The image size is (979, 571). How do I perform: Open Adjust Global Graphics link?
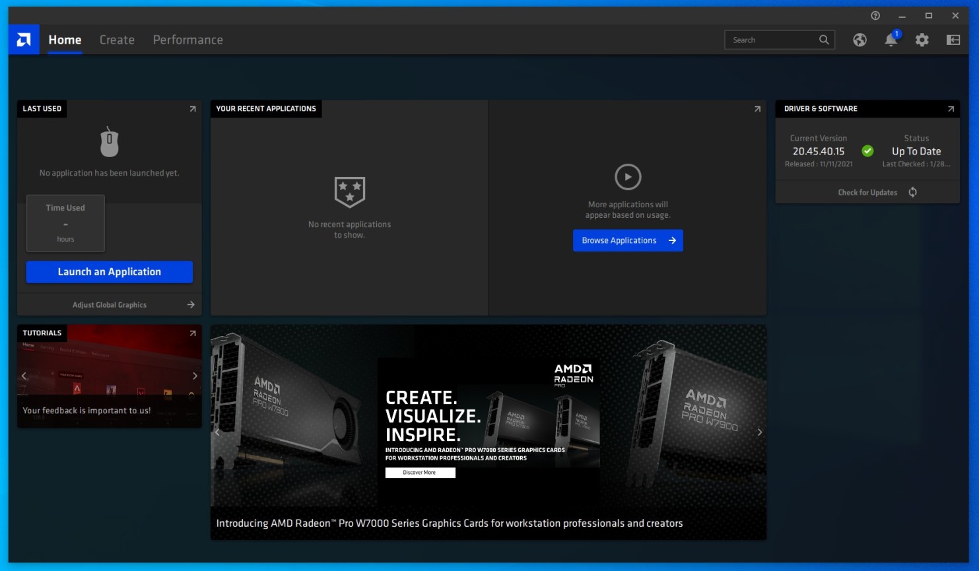pos(110,305)
